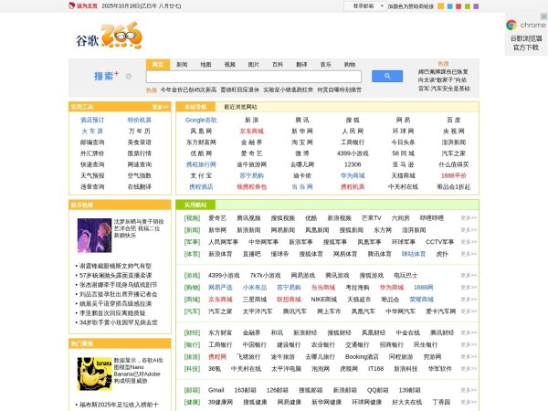The height and width of the screenshot is (411, 548).
Task: Expand 更多>> on the [汽车] row
Action: point(469,311)
